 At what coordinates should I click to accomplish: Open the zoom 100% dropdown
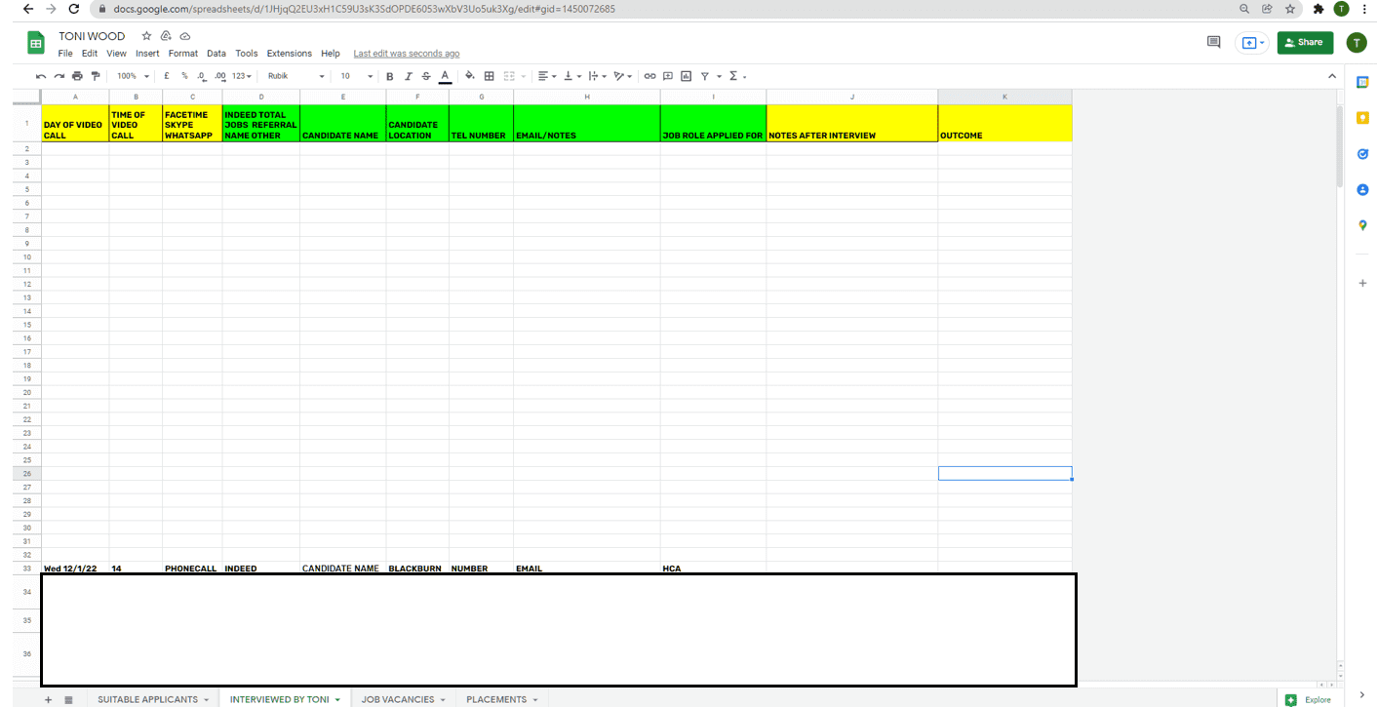tap(133, 76)
